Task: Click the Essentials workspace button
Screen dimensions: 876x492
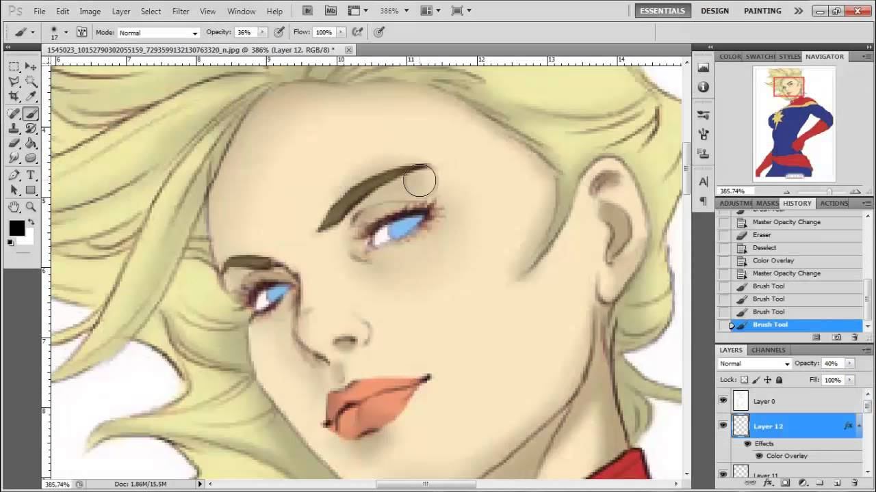Action: (662, 11)
